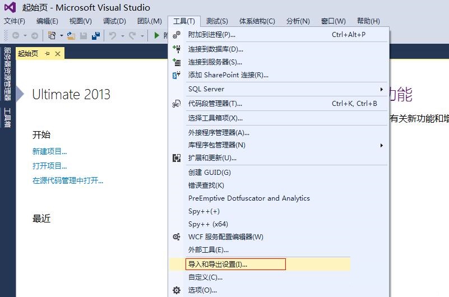449x297 pixels.
Task: Select 代码段管理器(T)... menu item
Action: (279, 104)
